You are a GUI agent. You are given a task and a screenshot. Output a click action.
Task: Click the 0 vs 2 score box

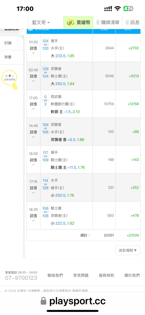[x=46, y=100]
